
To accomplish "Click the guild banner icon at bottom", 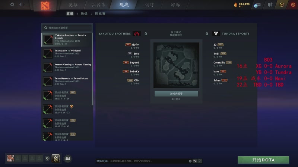I will click(56, 158).
